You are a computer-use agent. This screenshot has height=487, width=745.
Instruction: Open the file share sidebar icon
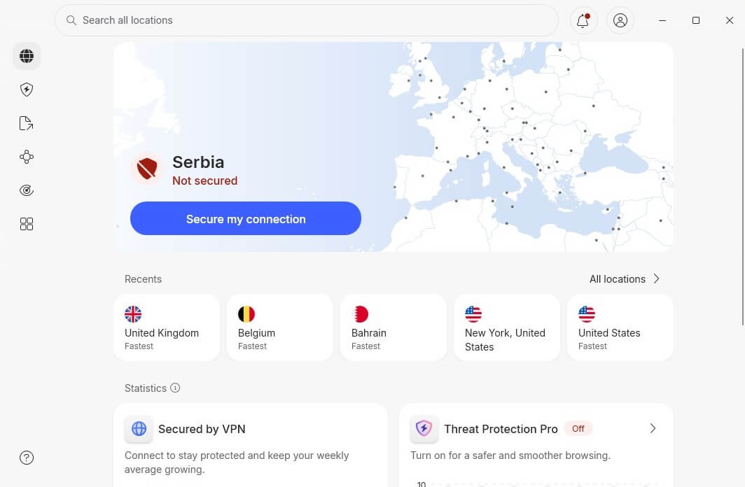point(27,123)
